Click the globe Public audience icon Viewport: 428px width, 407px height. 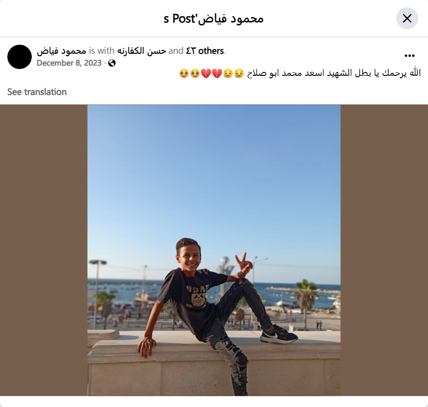point(112,63)
